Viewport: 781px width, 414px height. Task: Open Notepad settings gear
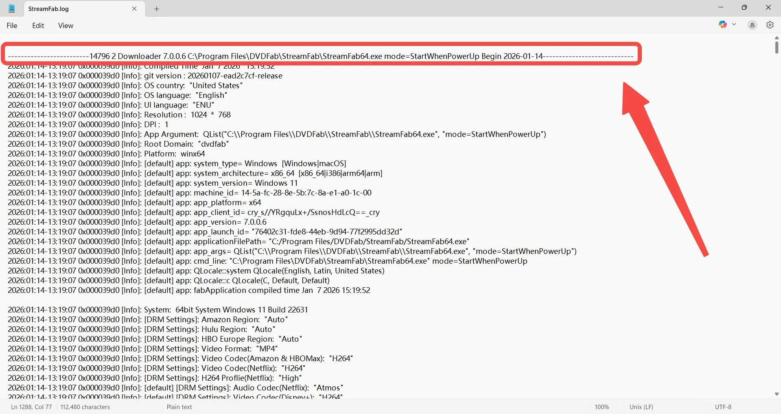coord(770,25)
